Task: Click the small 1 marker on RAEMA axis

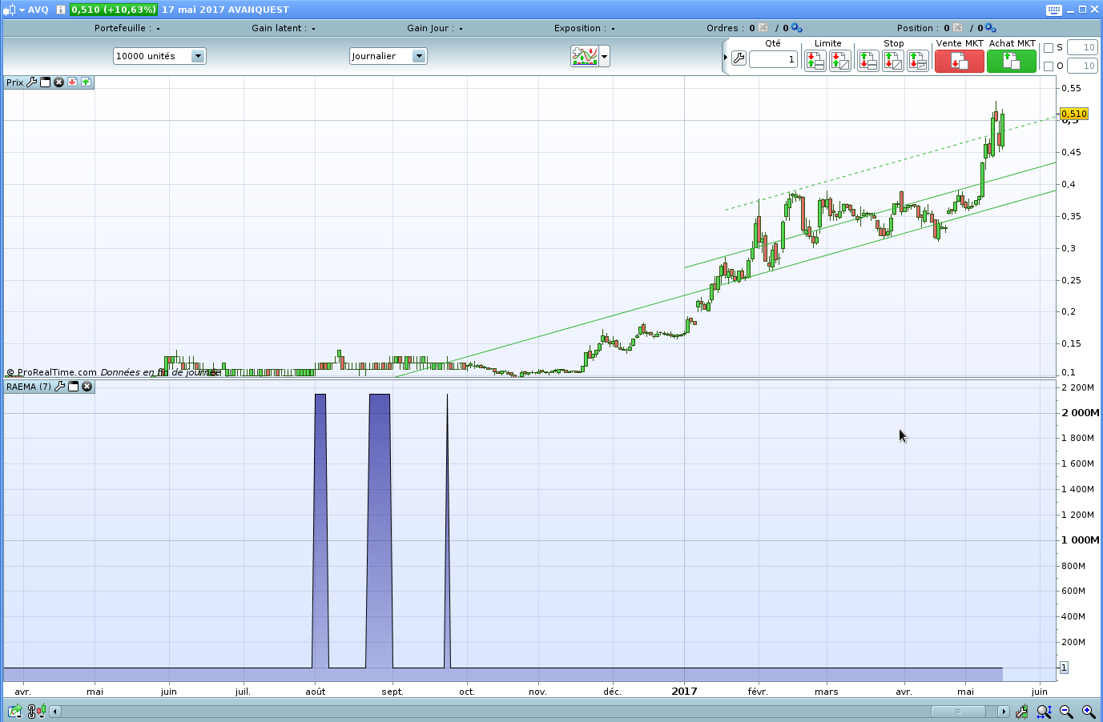Action: click(x=1064, y=668)
